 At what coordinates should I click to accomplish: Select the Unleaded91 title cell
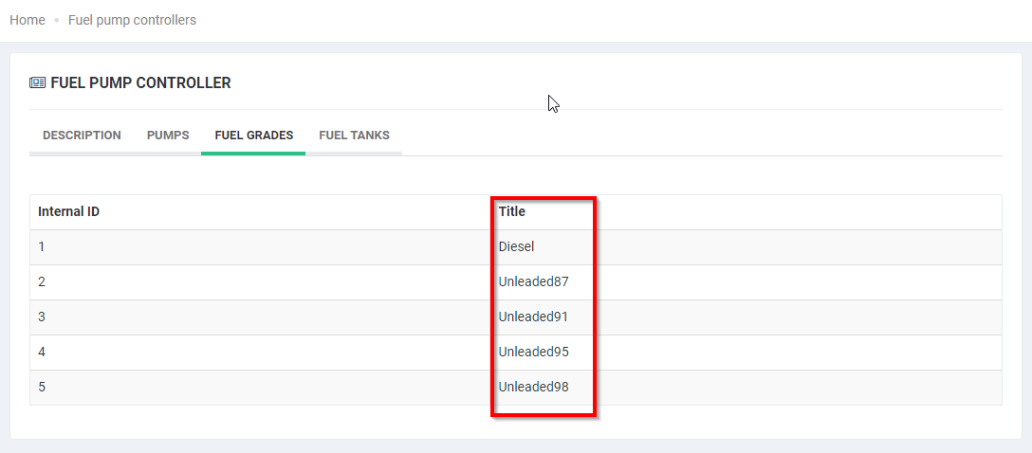533,317
